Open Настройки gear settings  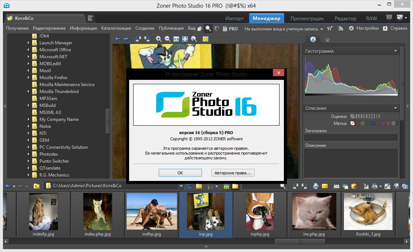(364, 28)
